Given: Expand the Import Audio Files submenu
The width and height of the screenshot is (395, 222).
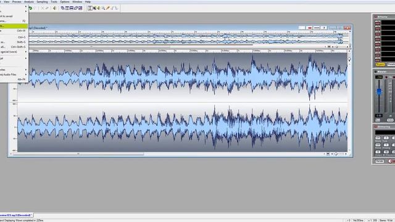Looking at the screenshot, I should point(14,75).
